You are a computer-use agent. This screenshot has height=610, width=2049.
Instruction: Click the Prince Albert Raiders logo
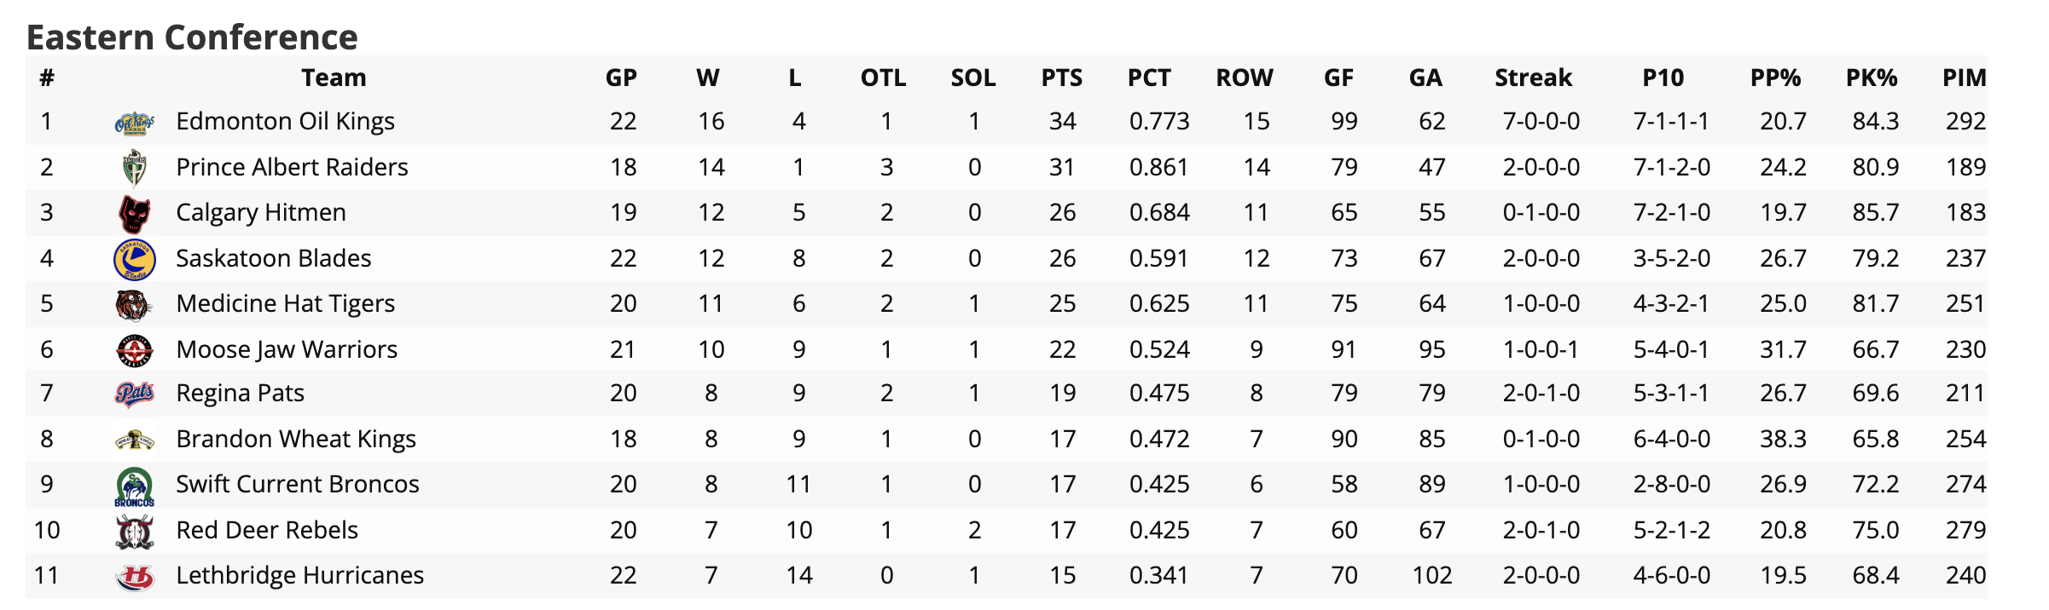[x=134, y=168]
